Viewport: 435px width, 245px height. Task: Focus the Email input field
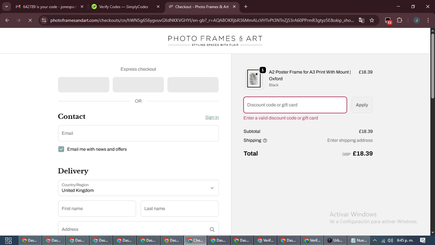(138, 133)
